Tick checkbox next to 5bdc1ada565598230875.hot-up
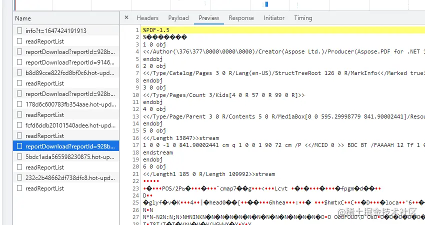425x225 pixels. (19, 156)
